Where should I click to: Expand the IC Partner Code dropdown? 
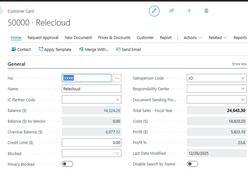pyautogui.click(x=118, y=100)
